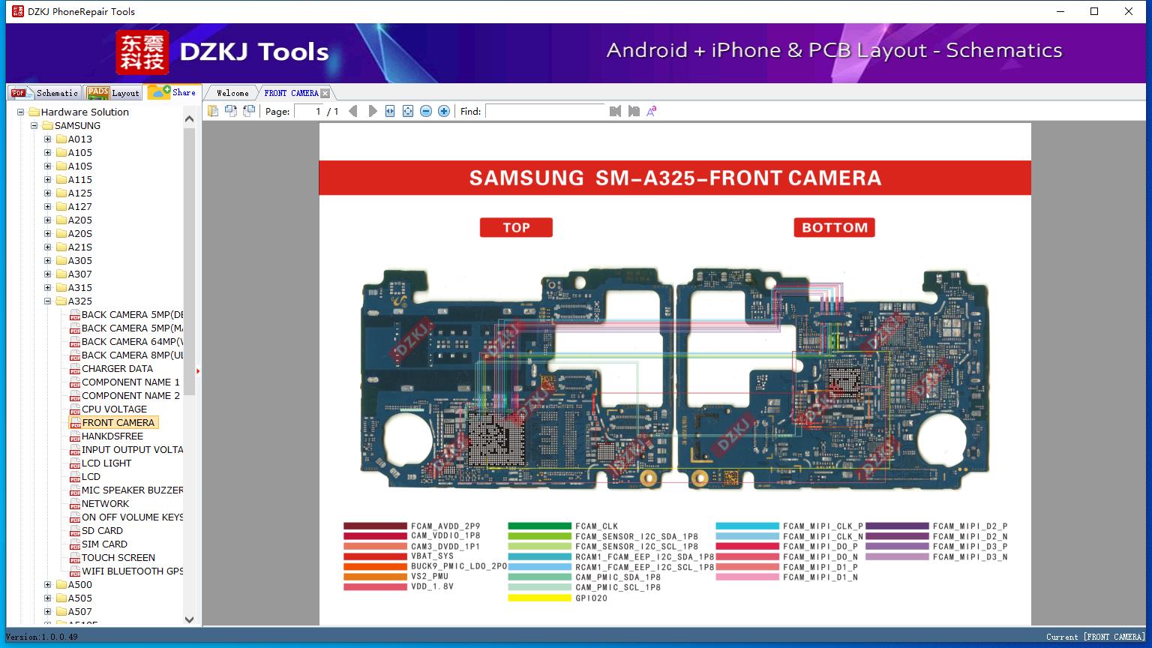Close the FRONT CAMERA tab
The height and width of the screenshot is (648, 1152).
tap(325, 94)
